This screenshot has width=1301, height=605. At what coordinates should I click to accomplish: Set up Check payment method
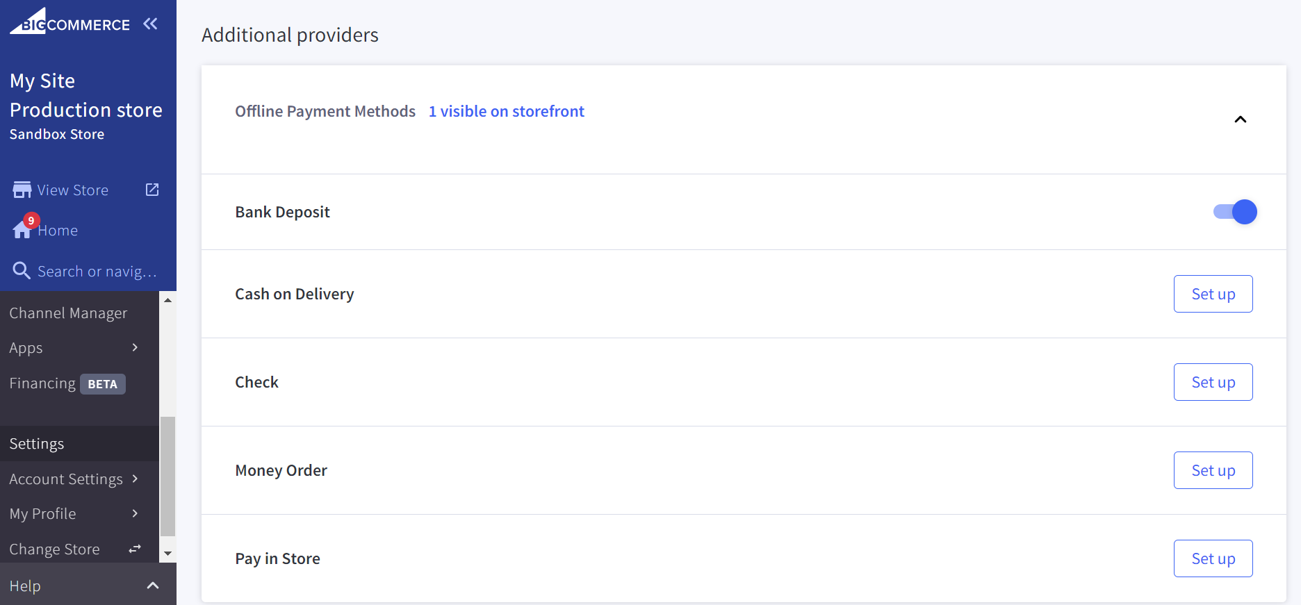tap(1213, 382)
